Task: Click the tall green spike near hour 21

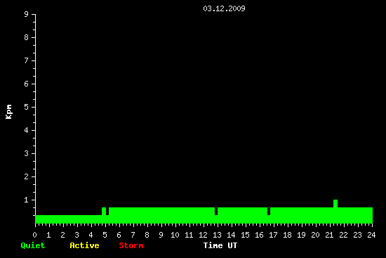Action: pyautogui.click(x=335, y=203)
